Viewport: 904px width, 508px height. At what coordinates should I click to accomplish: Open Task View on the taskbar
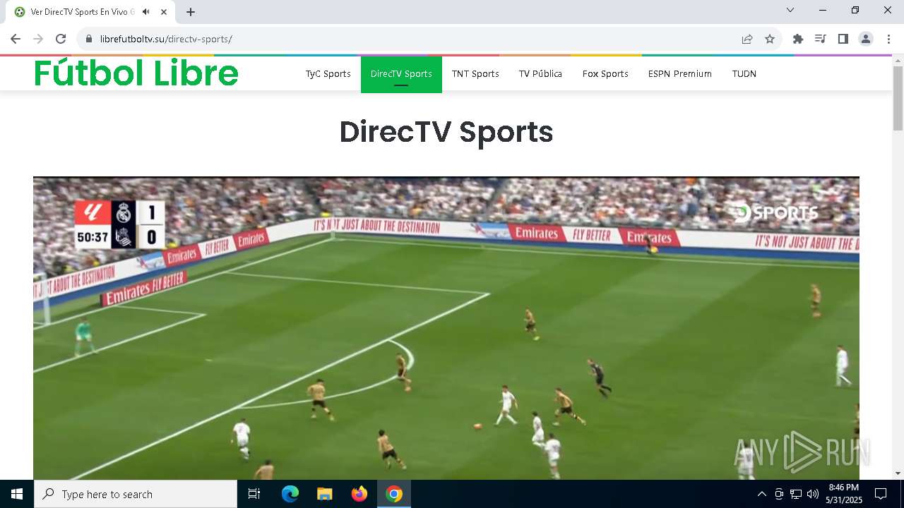pos(254,494)
